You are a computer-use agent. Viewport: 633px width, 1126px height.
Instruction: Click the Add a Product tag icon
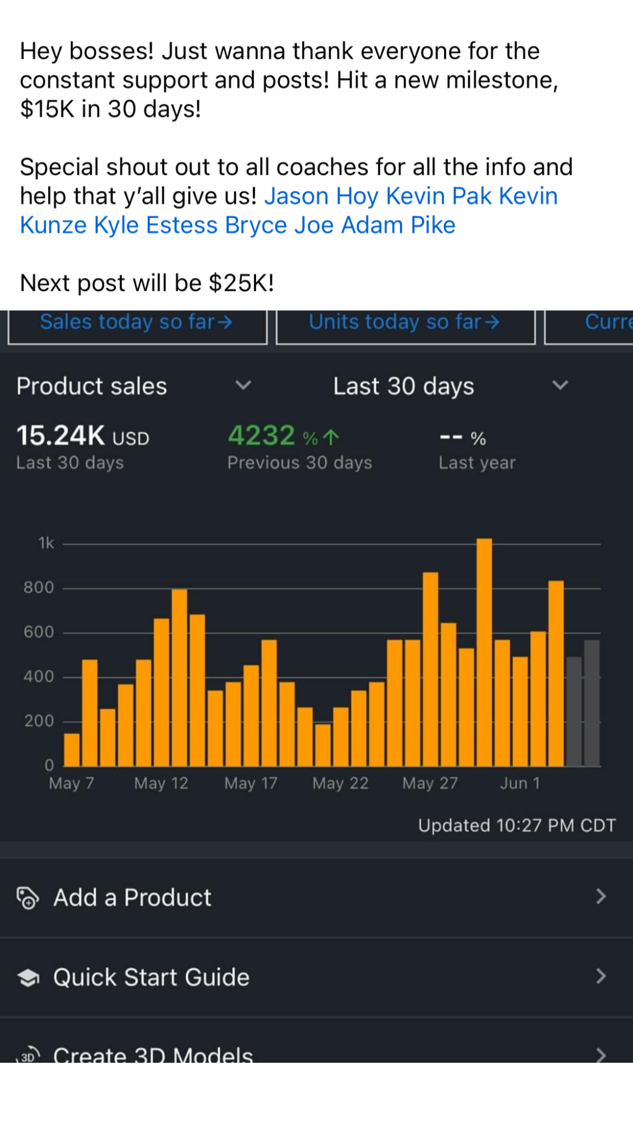[27, 898]
